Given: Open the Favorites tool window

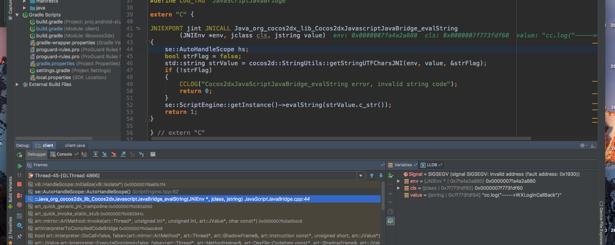Looking at the screenshot, I should coord(10,230).
